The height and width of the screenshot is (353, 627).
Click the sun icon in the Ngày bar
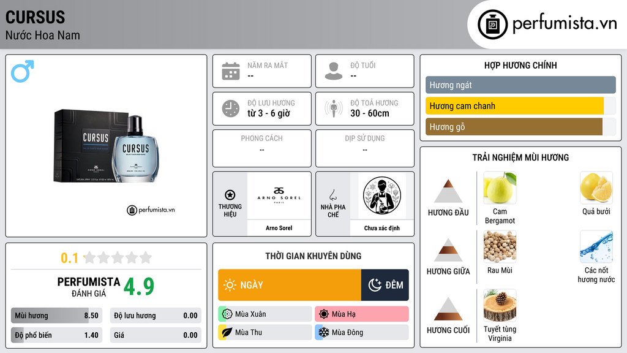pyautogui.click(x=230, y=285)
